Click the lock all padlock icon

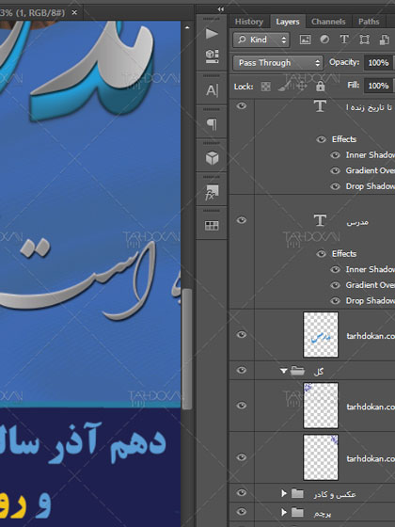pos(321,87)
